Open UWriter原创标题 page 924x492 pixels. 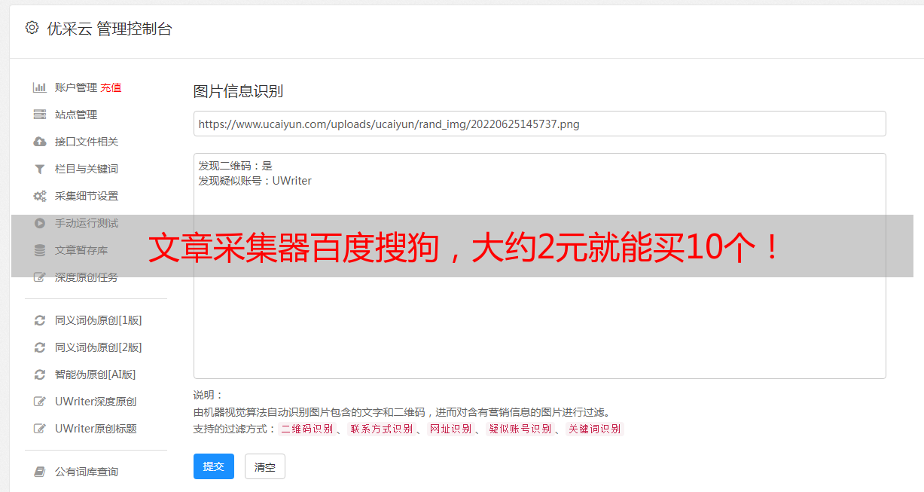[x=96, y=429]
